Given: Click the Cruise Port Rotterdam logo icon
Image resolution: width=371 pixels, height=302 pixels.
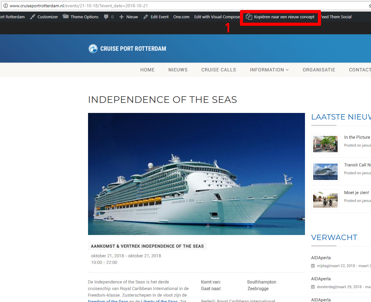Looking at the screenshot, I should point(93,48).
